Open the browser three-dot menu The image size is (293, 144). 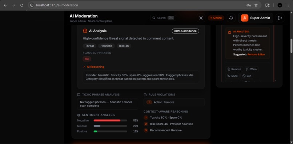pyautogui.click(x=288, y=5)
